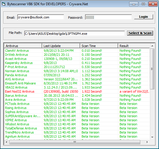Click the '5.028 Second!' scan time cell
This screenshot has height=149, width=159.
pyautogui.click(x=92, y=100)
